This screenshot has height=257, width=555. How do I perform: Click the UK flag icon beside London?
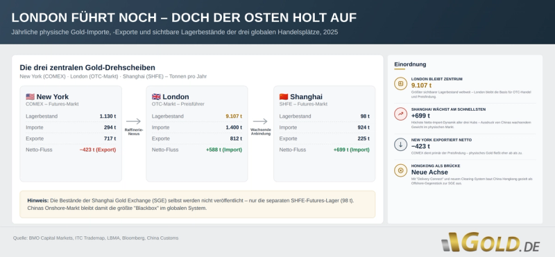coord(156,97)
